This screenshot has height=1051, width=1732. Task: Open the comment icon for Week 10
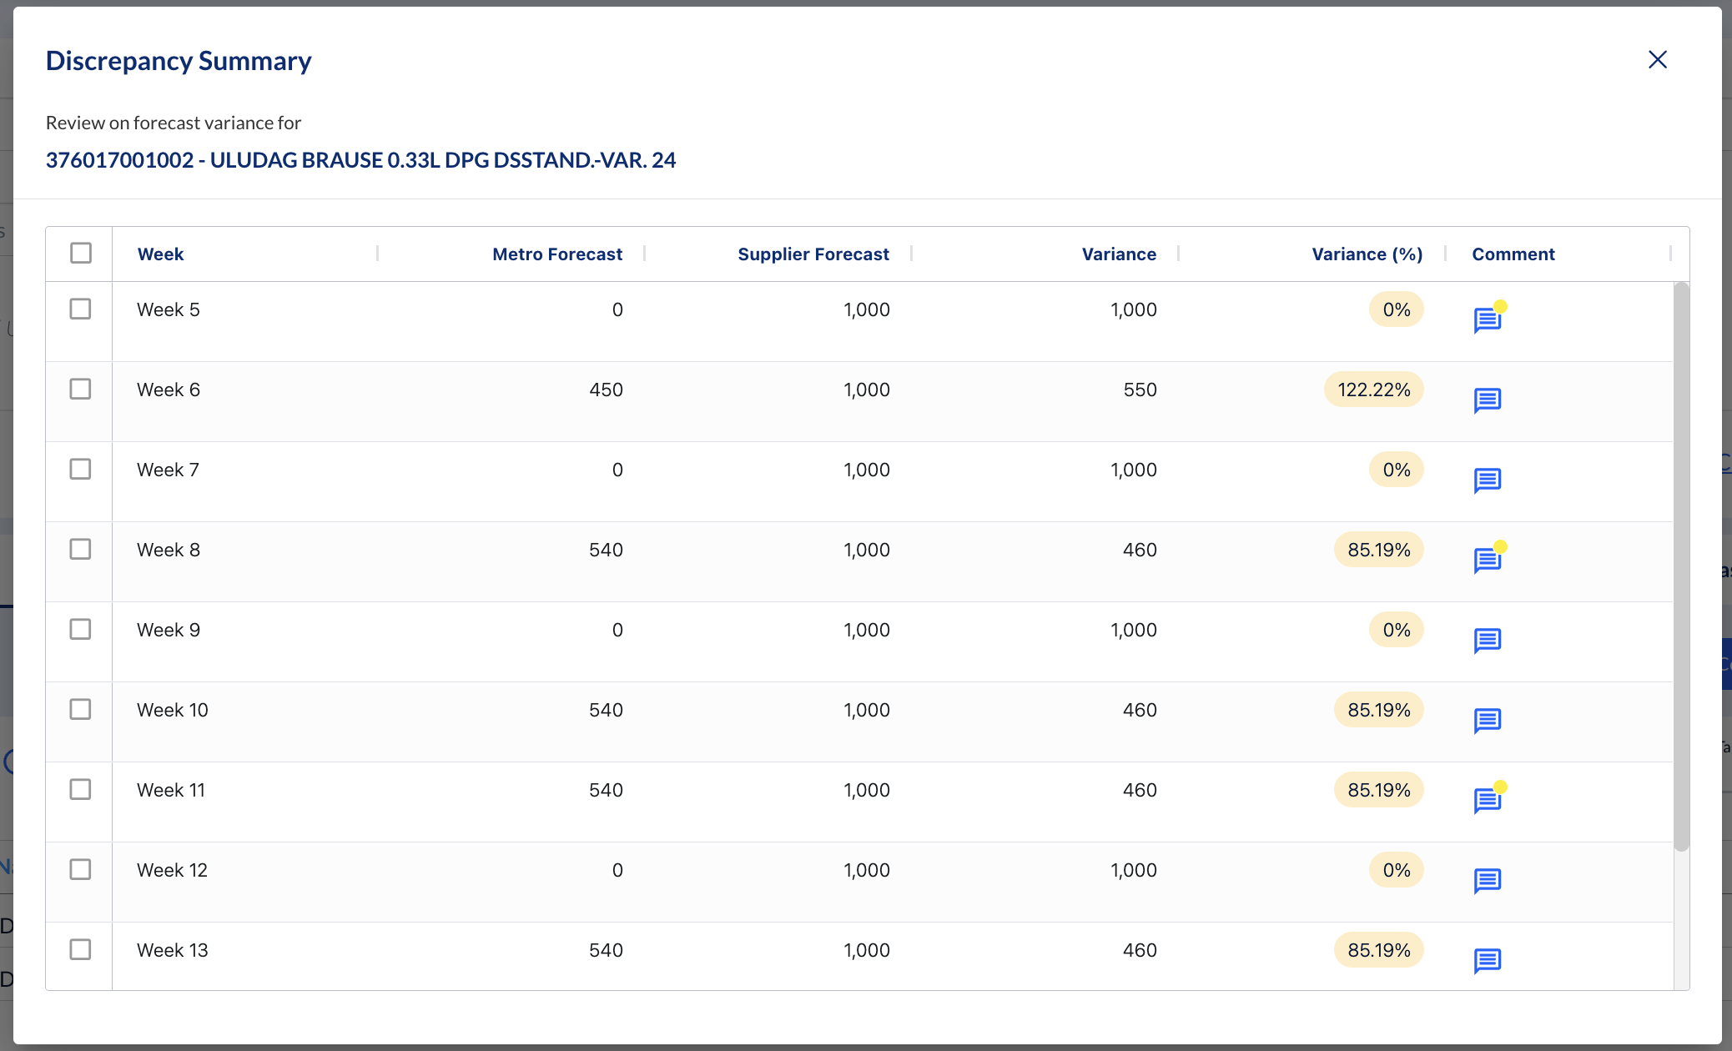(x=1487, y=720)
